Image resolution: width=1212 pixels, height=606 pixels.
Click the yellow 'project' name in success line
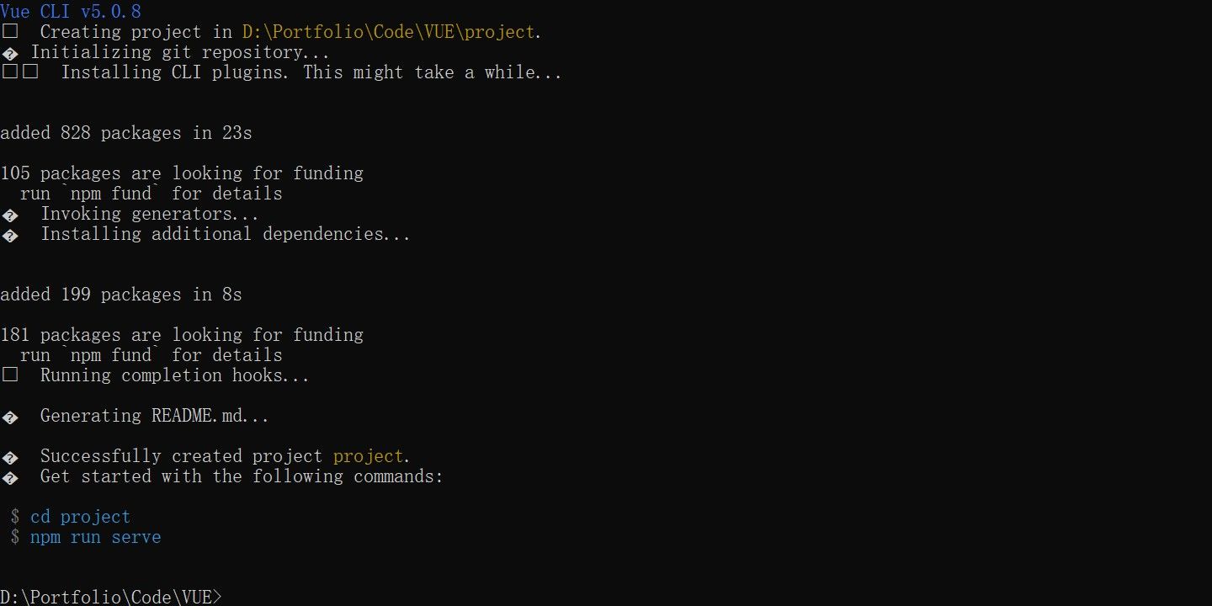(x=369, y=456)
